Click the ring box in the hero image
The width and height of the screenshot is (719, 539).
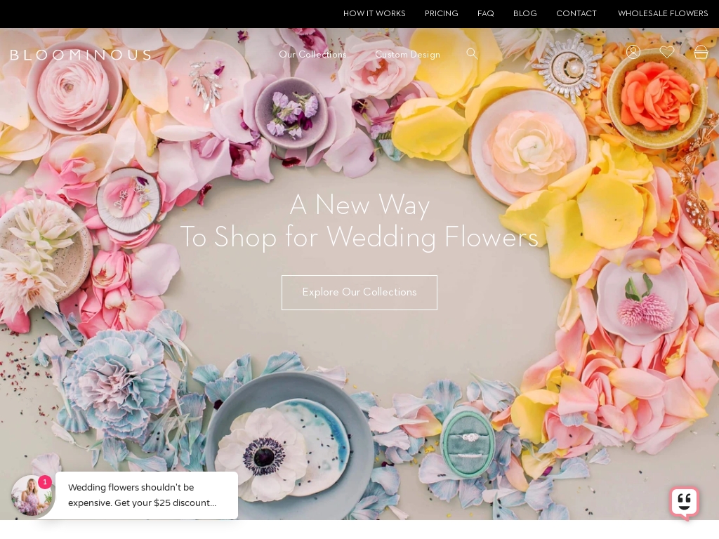tap(469, 444)
